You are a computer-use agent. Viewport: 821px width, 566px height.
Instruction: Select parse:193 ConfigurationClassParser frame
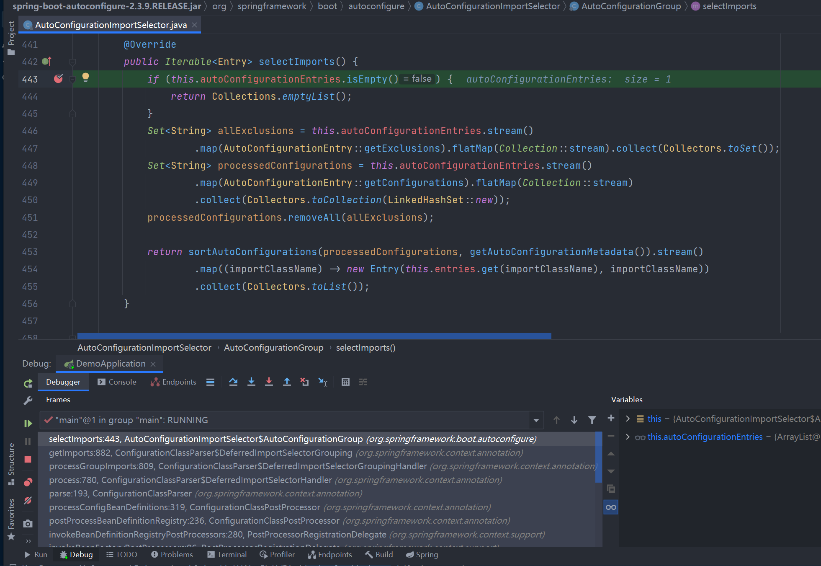coord(316,494)
